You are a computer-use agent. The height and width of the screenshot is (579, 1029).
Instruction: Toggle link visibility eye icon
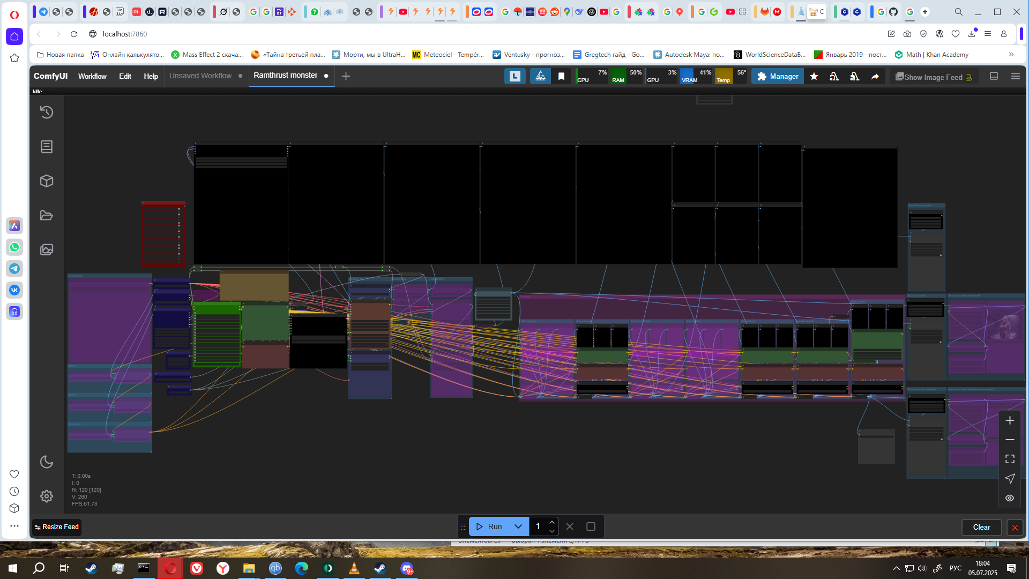click(1010, 498)
